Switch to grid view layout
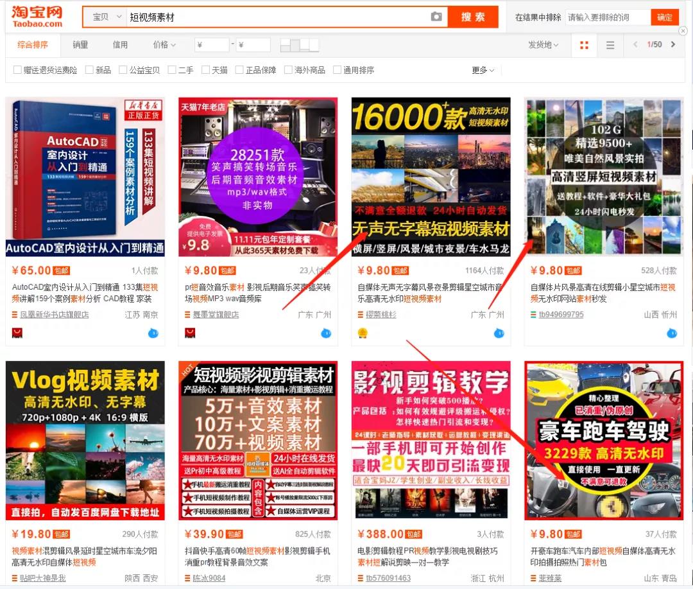The image size is (693, 589). 584,45
